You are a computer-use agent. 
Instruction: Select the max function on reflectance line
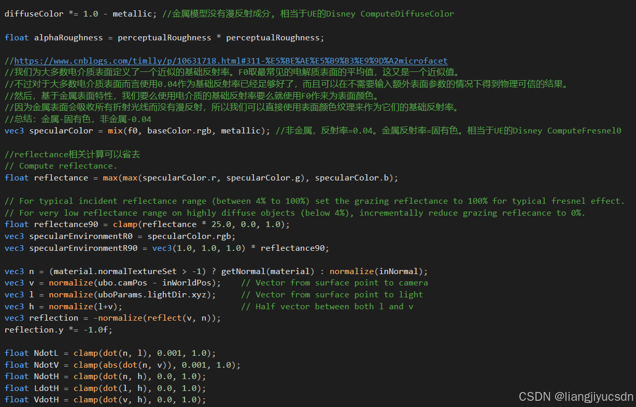(x=110, y=177)
